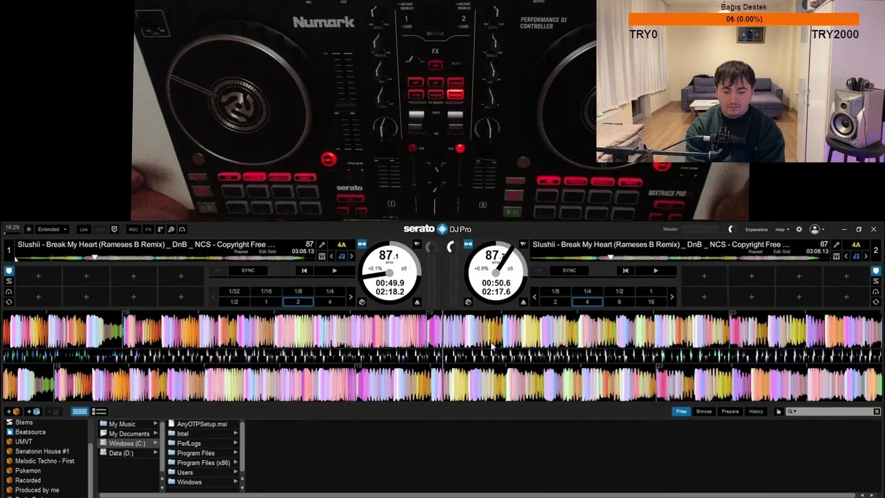Screen dimensions: 885x498
Task: Click deck 1 track overview playhead position
Action: tap(95, 257)
